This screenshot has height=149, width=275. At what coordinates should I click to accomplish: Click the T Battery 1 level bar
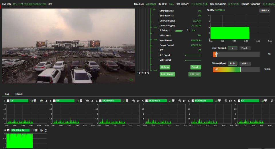point(179,31)
